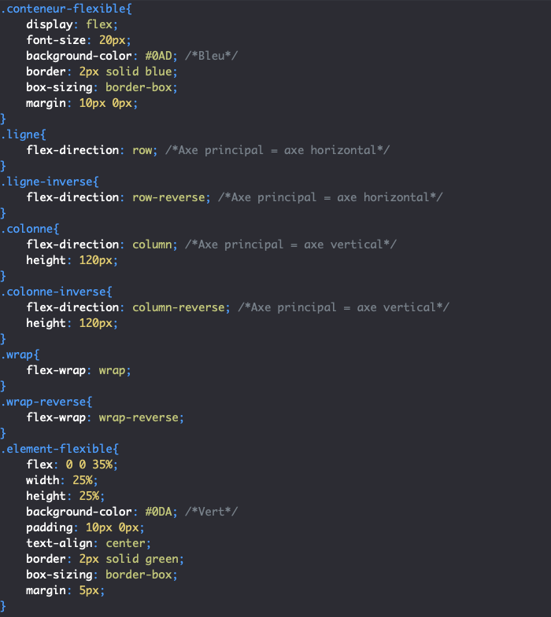Click the row-reverse value
This screenshot has height=617, width=551.
168,197
